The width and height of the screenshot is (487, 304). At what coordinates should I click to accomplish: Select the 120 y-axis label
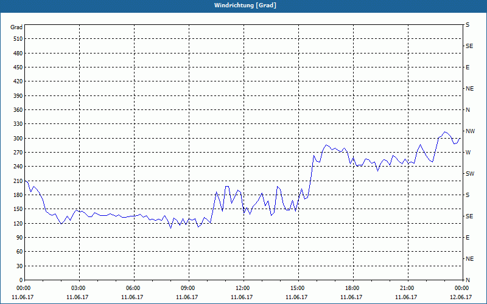point(18,223)
